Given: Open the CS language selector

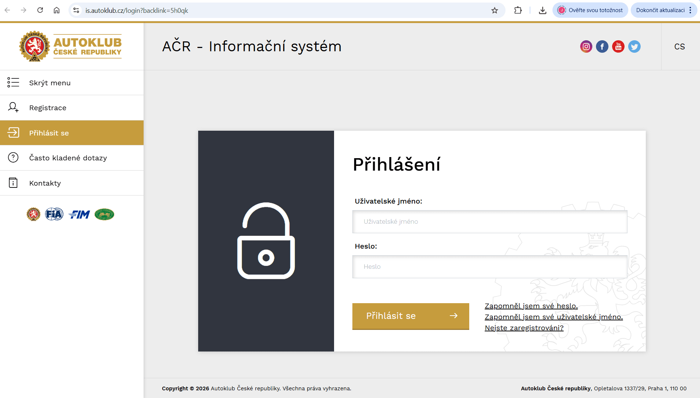Looking at the screenshot, I should 679,47.
